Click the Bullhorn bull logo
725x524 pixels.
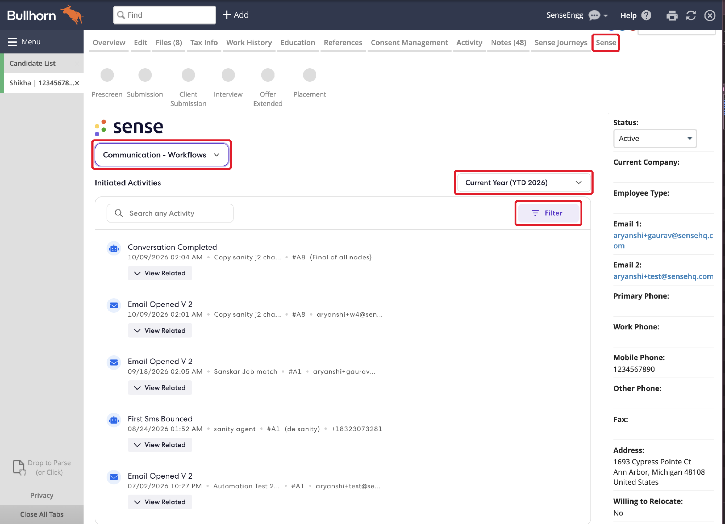72,15
